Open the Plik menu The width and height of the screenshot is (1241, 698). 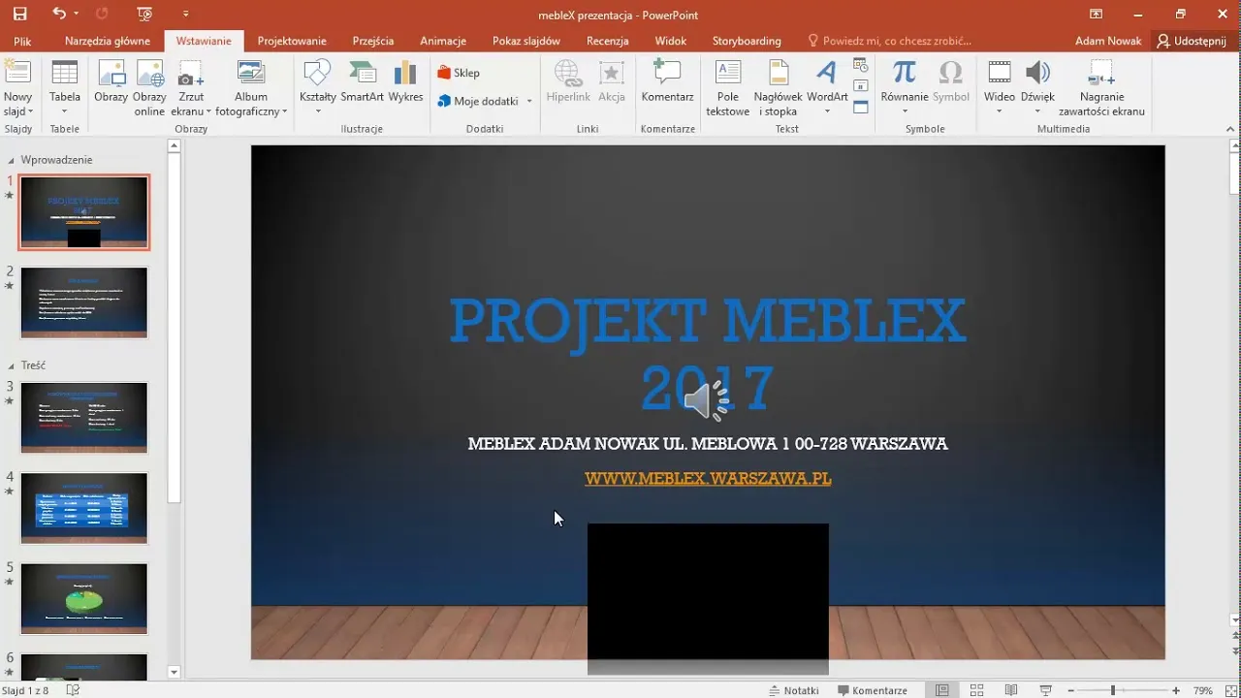(x=22, y=41)
